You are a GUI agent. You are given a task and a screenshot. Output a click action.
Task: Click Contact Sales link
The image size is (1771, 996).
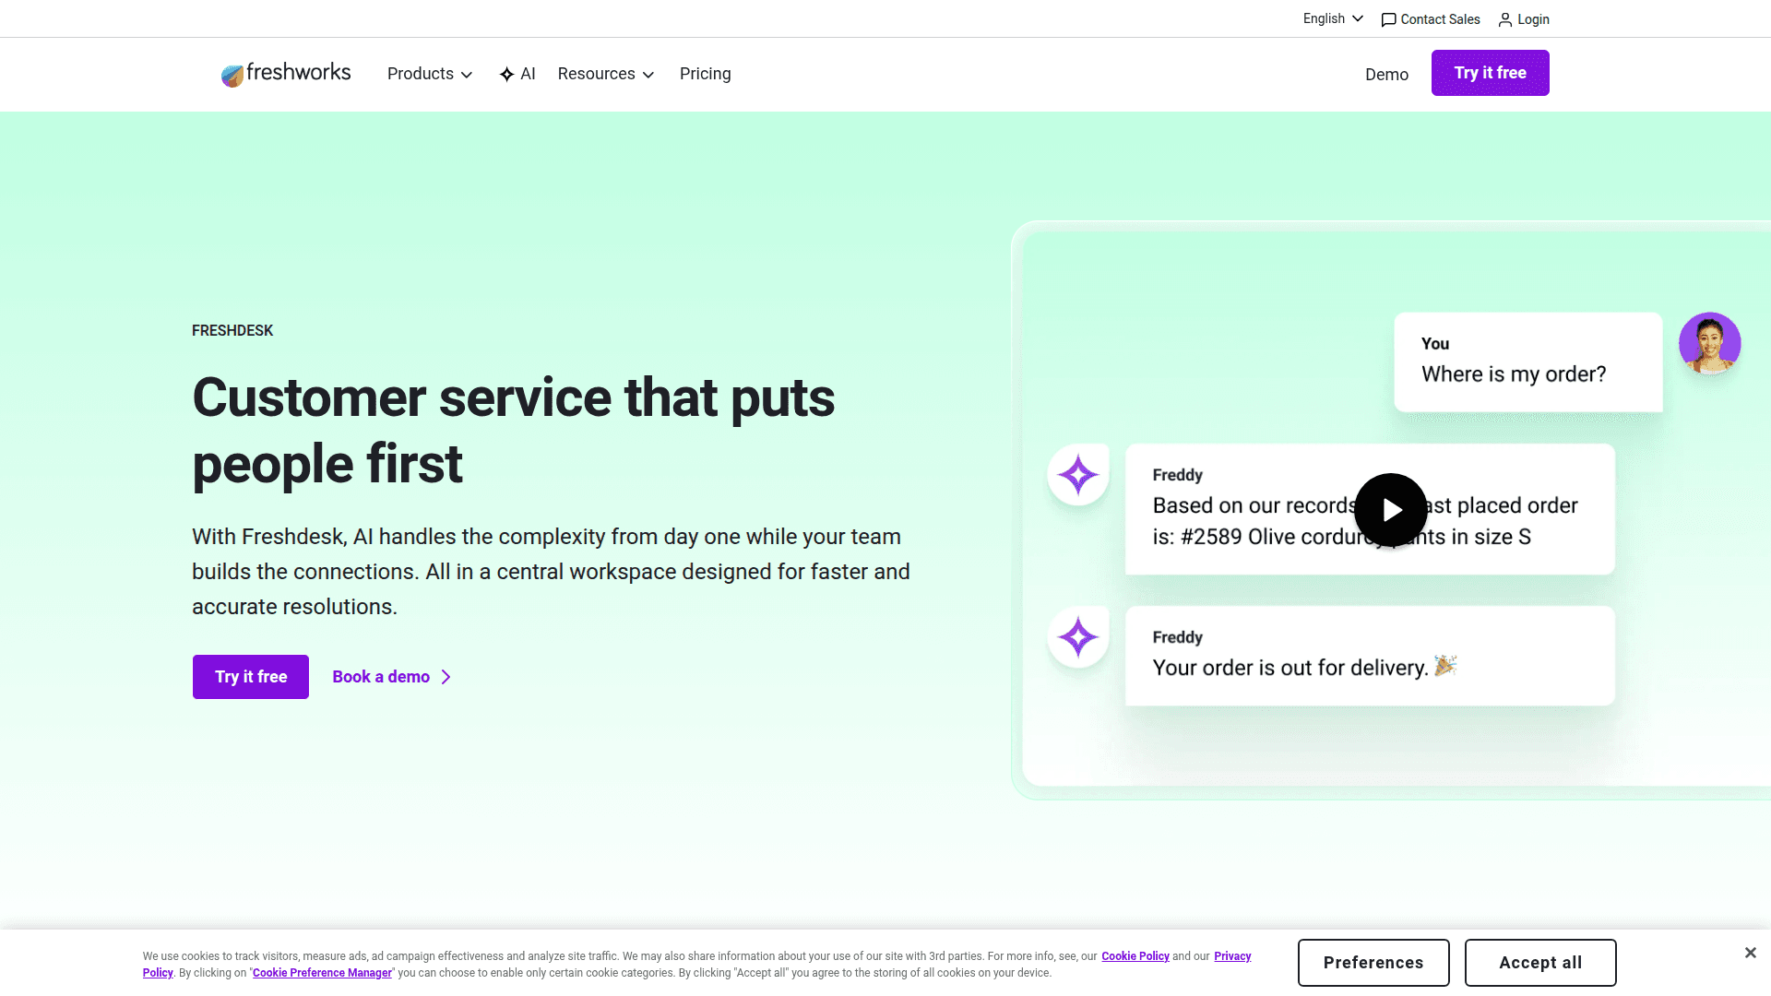pos(1431,19)
